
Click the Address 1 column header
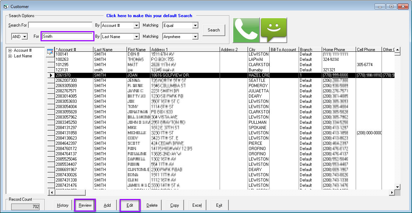[x=185, y=49]
